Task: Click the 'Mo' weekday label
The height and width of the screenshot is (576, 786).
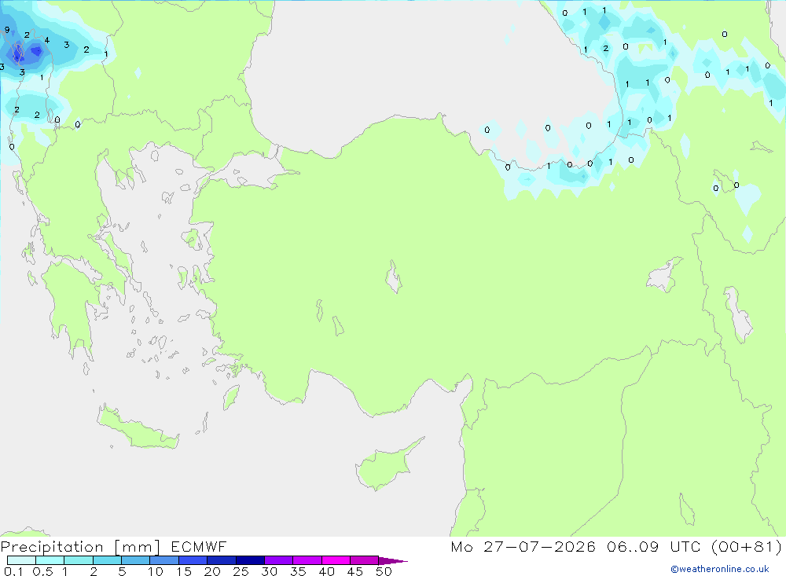Action: [x=461, y=546]
